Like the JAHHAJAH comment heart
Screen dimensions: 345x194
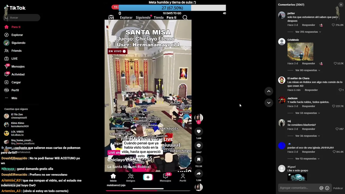pos(334,152)
